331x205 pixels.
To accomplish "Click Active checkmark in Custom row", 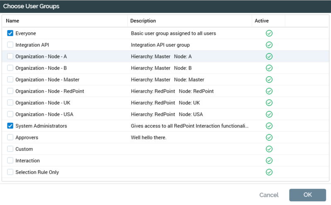I will (x=269, y=149).
